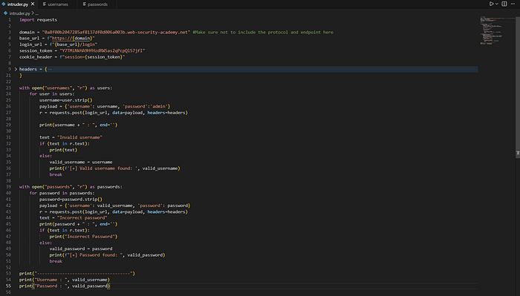
Task: Click the breadcrumb ellipsis after intruder.py
Action: pos(36,13)
